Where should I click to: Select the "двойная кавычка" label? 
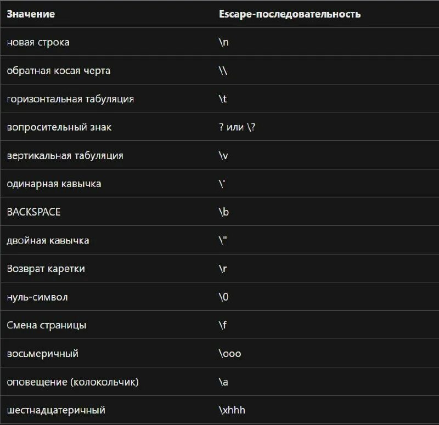(48, 241)
